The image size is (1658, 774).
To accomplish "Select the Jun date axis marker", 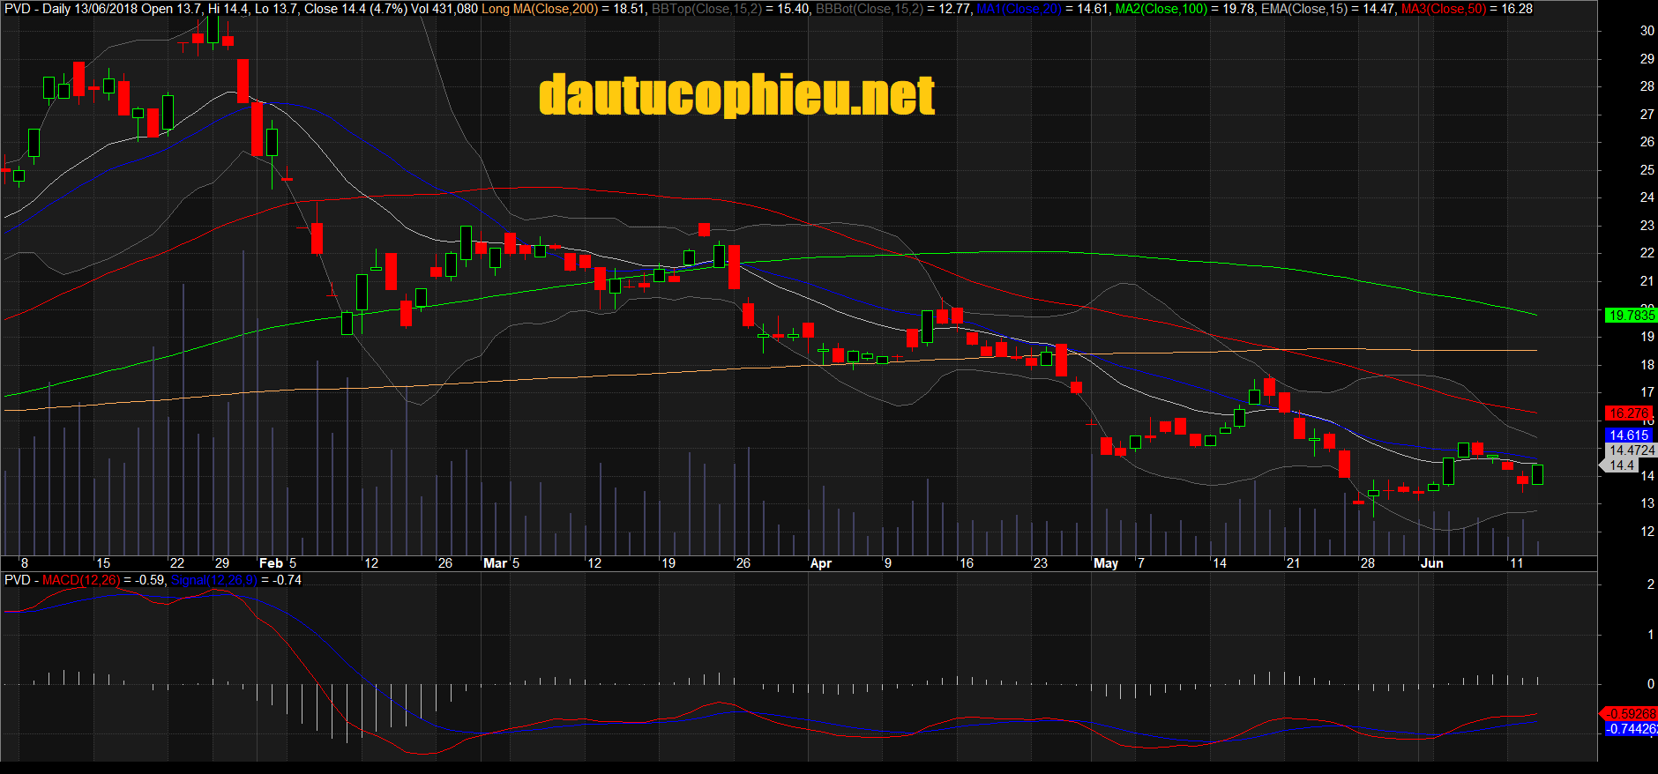I will tap(1431, 563).
